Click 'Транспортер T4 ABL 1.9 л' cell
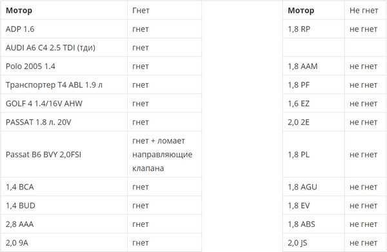The image size is (387, 252). click(64, 85)
